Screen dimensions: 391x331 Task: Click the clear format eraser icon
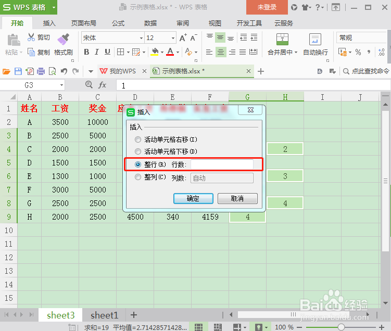189,52
